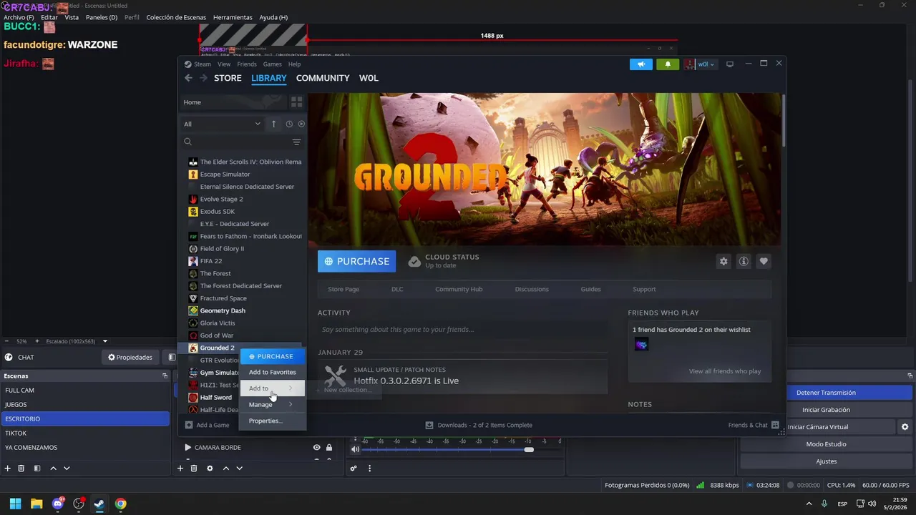The height and width of the screenshot is (515, 916).
Task: Favorite Grounded 2 with heart icon
Action: (x=764, y=262)
